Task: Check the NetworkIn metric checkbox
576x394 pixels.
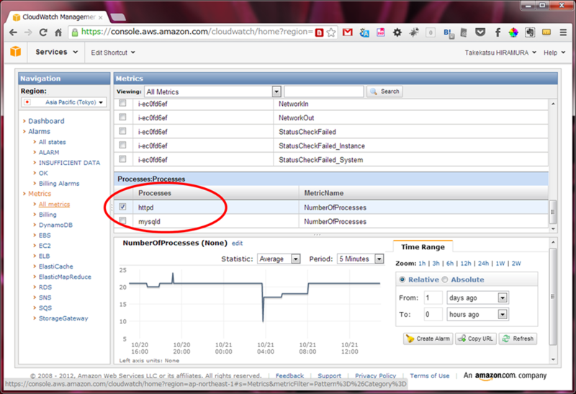Action: pos(122,103)
